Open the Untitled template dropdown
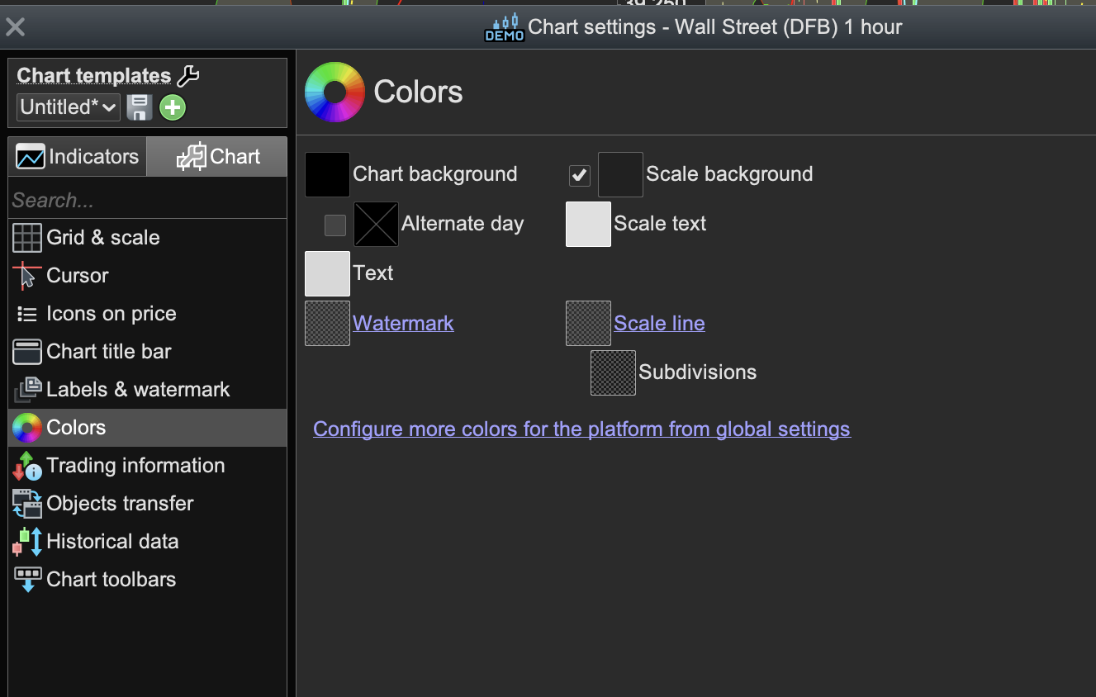This screenshot has height=697, width=1096. [68, 107]
